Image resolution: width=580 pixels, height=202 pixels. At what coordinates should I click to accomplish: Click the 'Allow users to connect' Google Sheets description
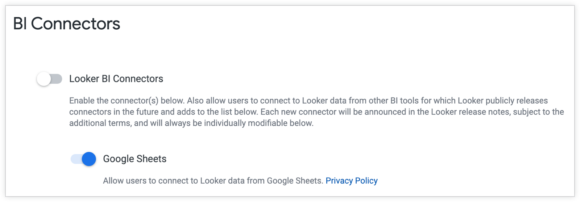tap(213, 181)
